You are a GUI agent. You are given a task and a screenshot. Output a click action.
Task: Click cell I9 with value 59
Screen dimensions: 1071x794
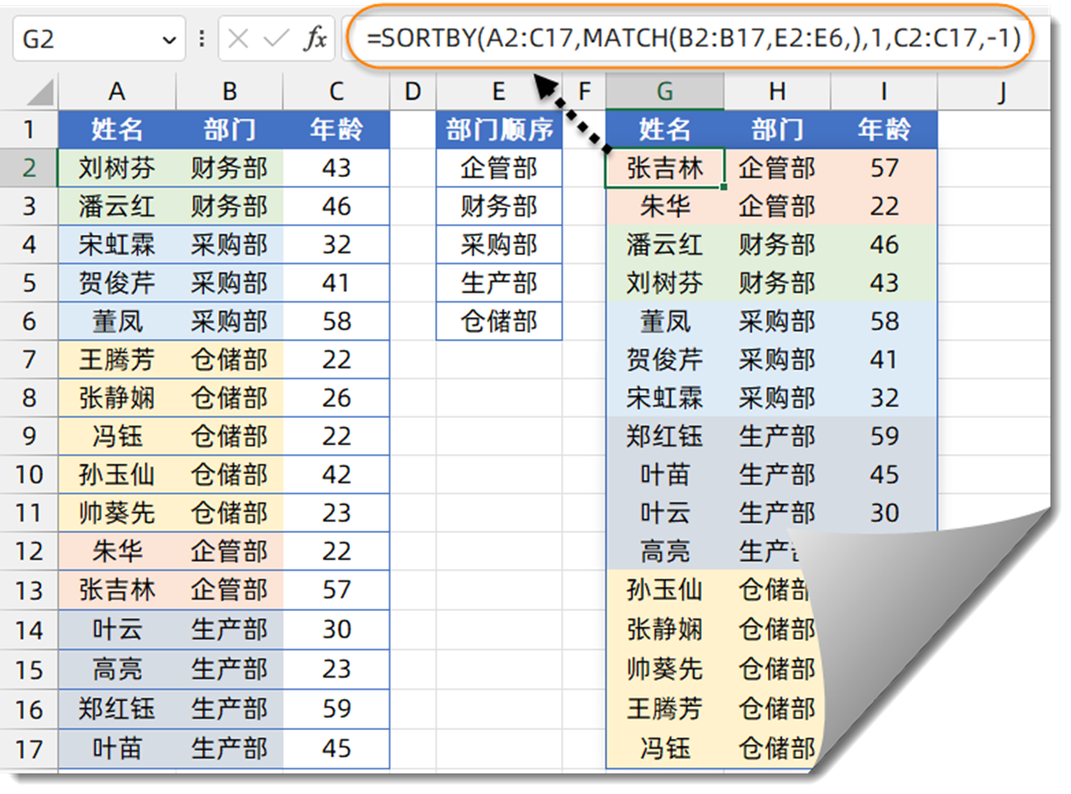(x=884, y=436)
